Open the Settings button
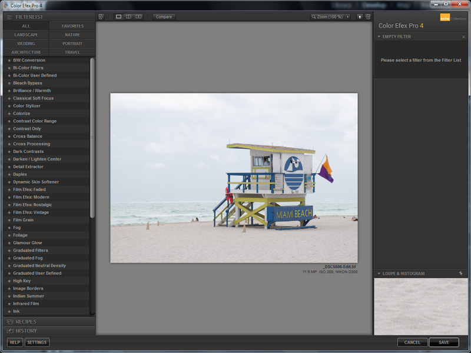Image resolution: width=471 pixels, height=353 pixels. click(37, 342)
